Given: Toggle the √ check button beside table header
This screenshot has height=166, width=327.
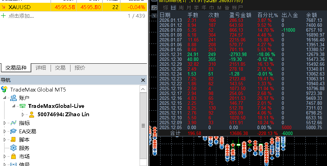Looking at the screenshot, I should pos(154,15).
